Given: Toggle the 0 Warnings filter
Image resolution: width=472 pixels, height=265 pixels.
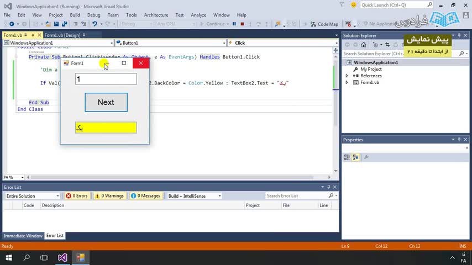Looking at the screenshot, I should tap(109, 196).
